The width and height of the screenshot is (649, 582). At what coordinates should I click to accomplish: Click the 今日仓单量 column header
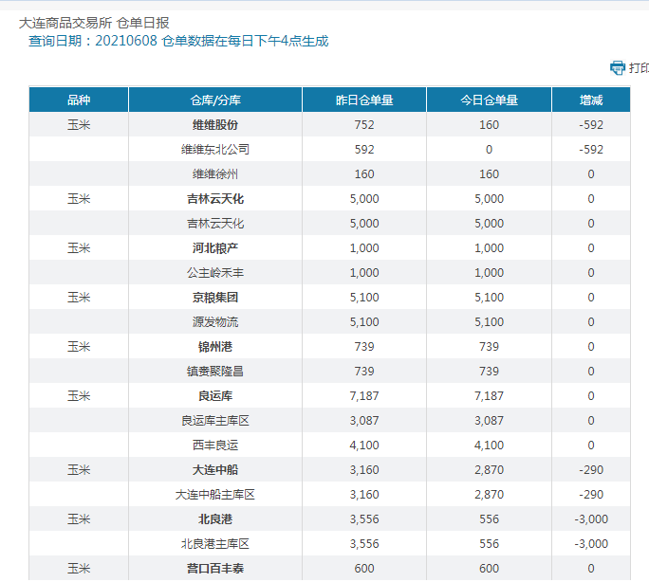click(489, 100)
